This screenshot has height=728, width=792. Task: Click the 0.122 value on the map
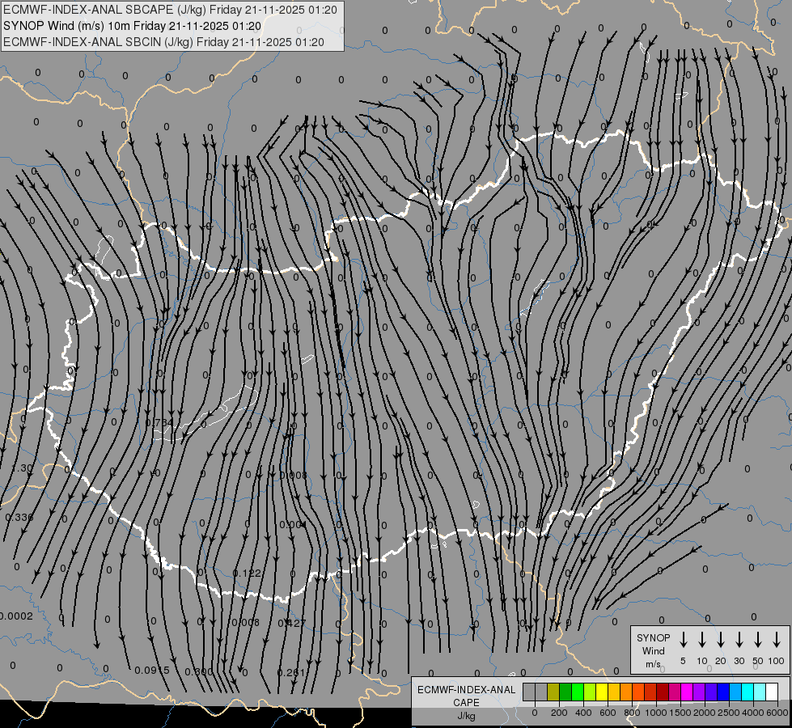point(247,573)
